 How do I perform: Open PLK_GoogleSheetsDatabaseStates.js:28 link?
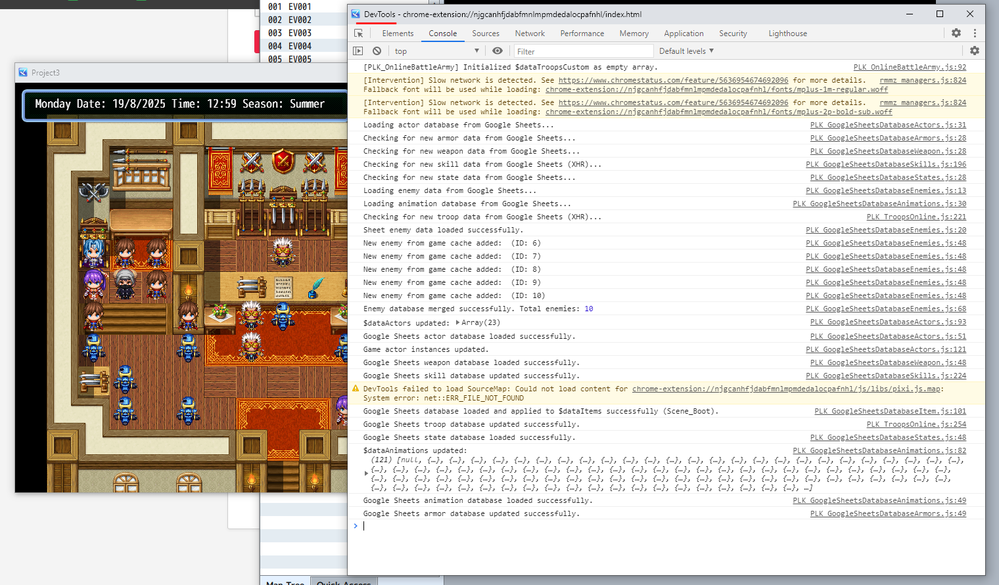888,177
